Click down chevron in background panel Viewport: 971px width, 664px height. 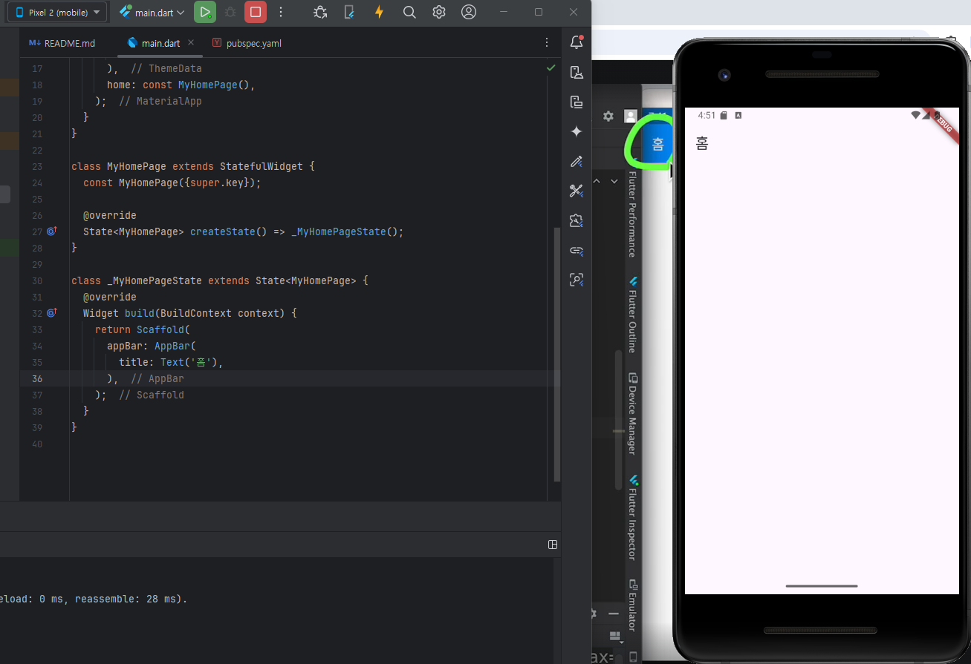click(614, 181)
